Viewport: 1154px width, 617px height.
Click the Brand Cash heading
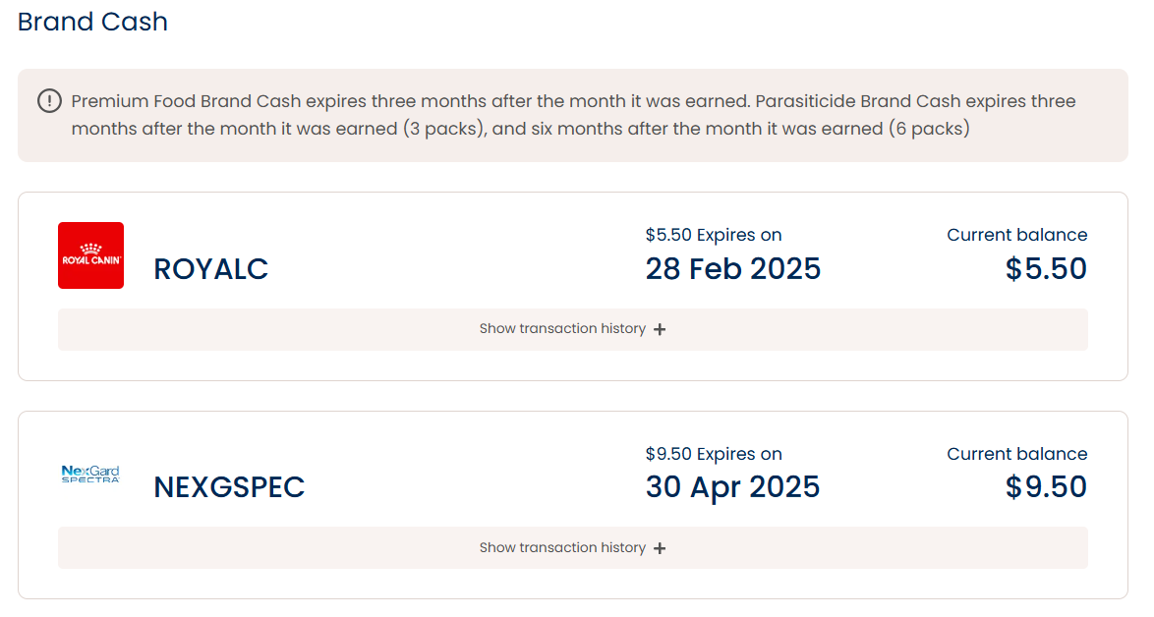(92, 22)
